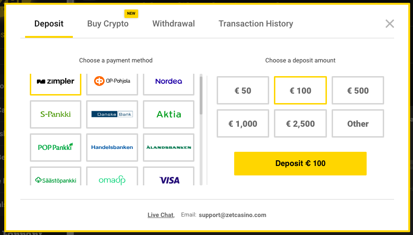Switch to Buy Crypto tab
The height and width of the screenshot is (235, 413).
pyautogui.click(x=108, y=24)
